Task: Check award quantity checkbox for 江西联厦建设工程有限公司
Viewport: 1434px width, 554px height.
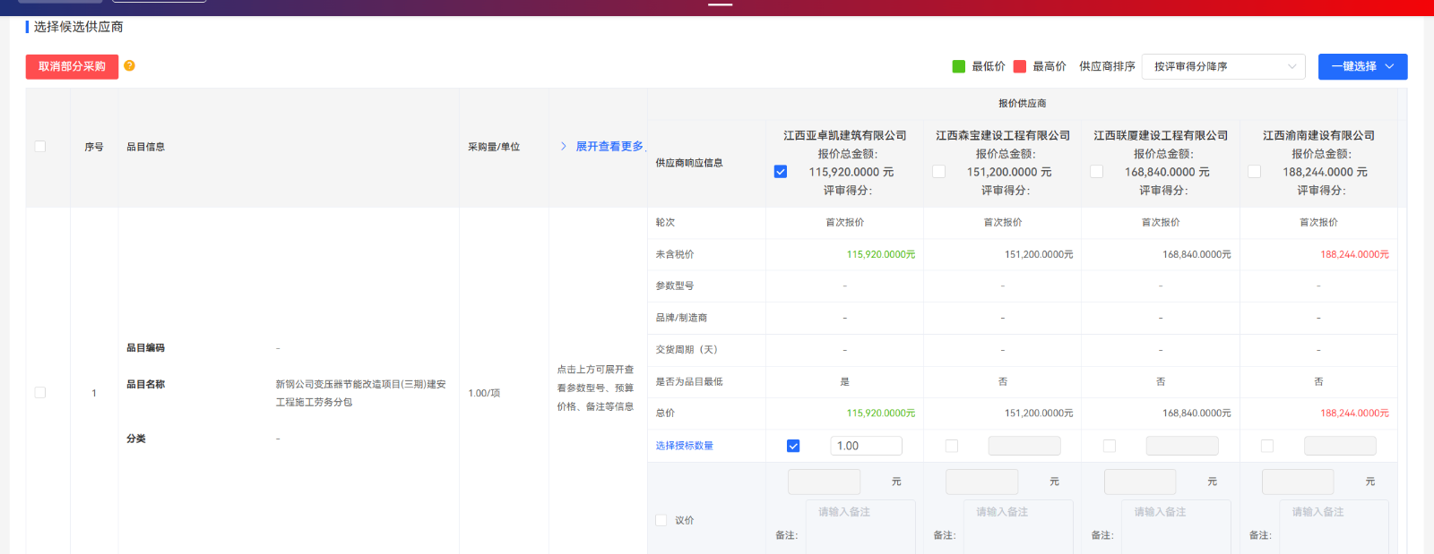Action: click(1110, 446)
